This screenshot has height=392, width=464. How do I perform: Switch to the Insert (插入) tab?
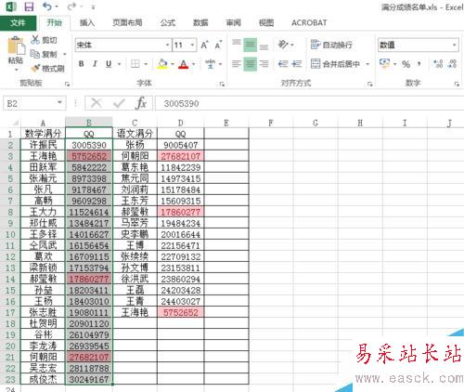(x=87, y=22)
